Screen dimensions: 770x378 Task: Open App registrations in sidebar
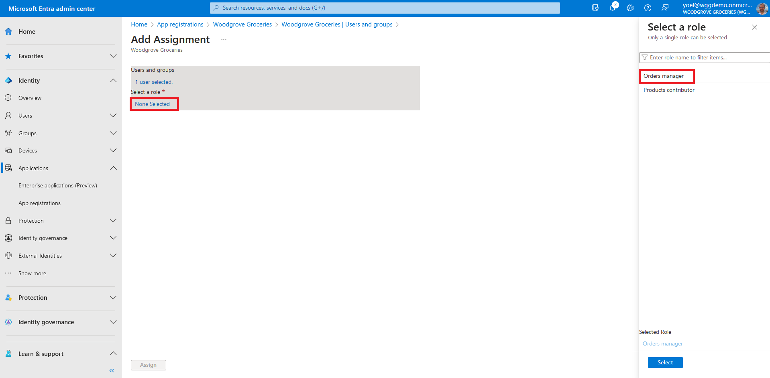point(39,203)
